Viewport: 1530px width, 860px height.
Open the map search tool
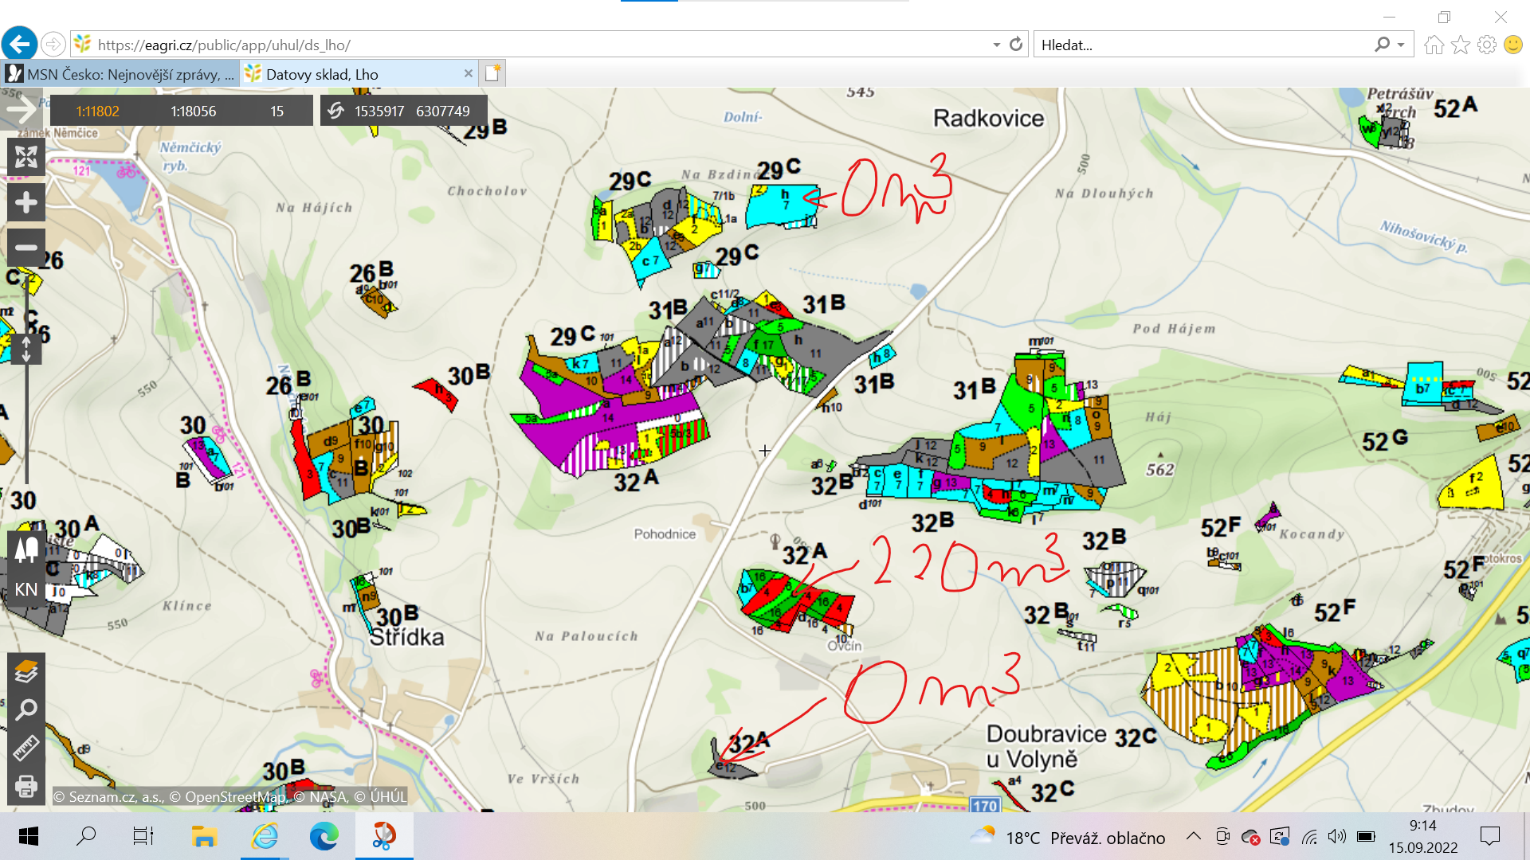pos(26,709)
